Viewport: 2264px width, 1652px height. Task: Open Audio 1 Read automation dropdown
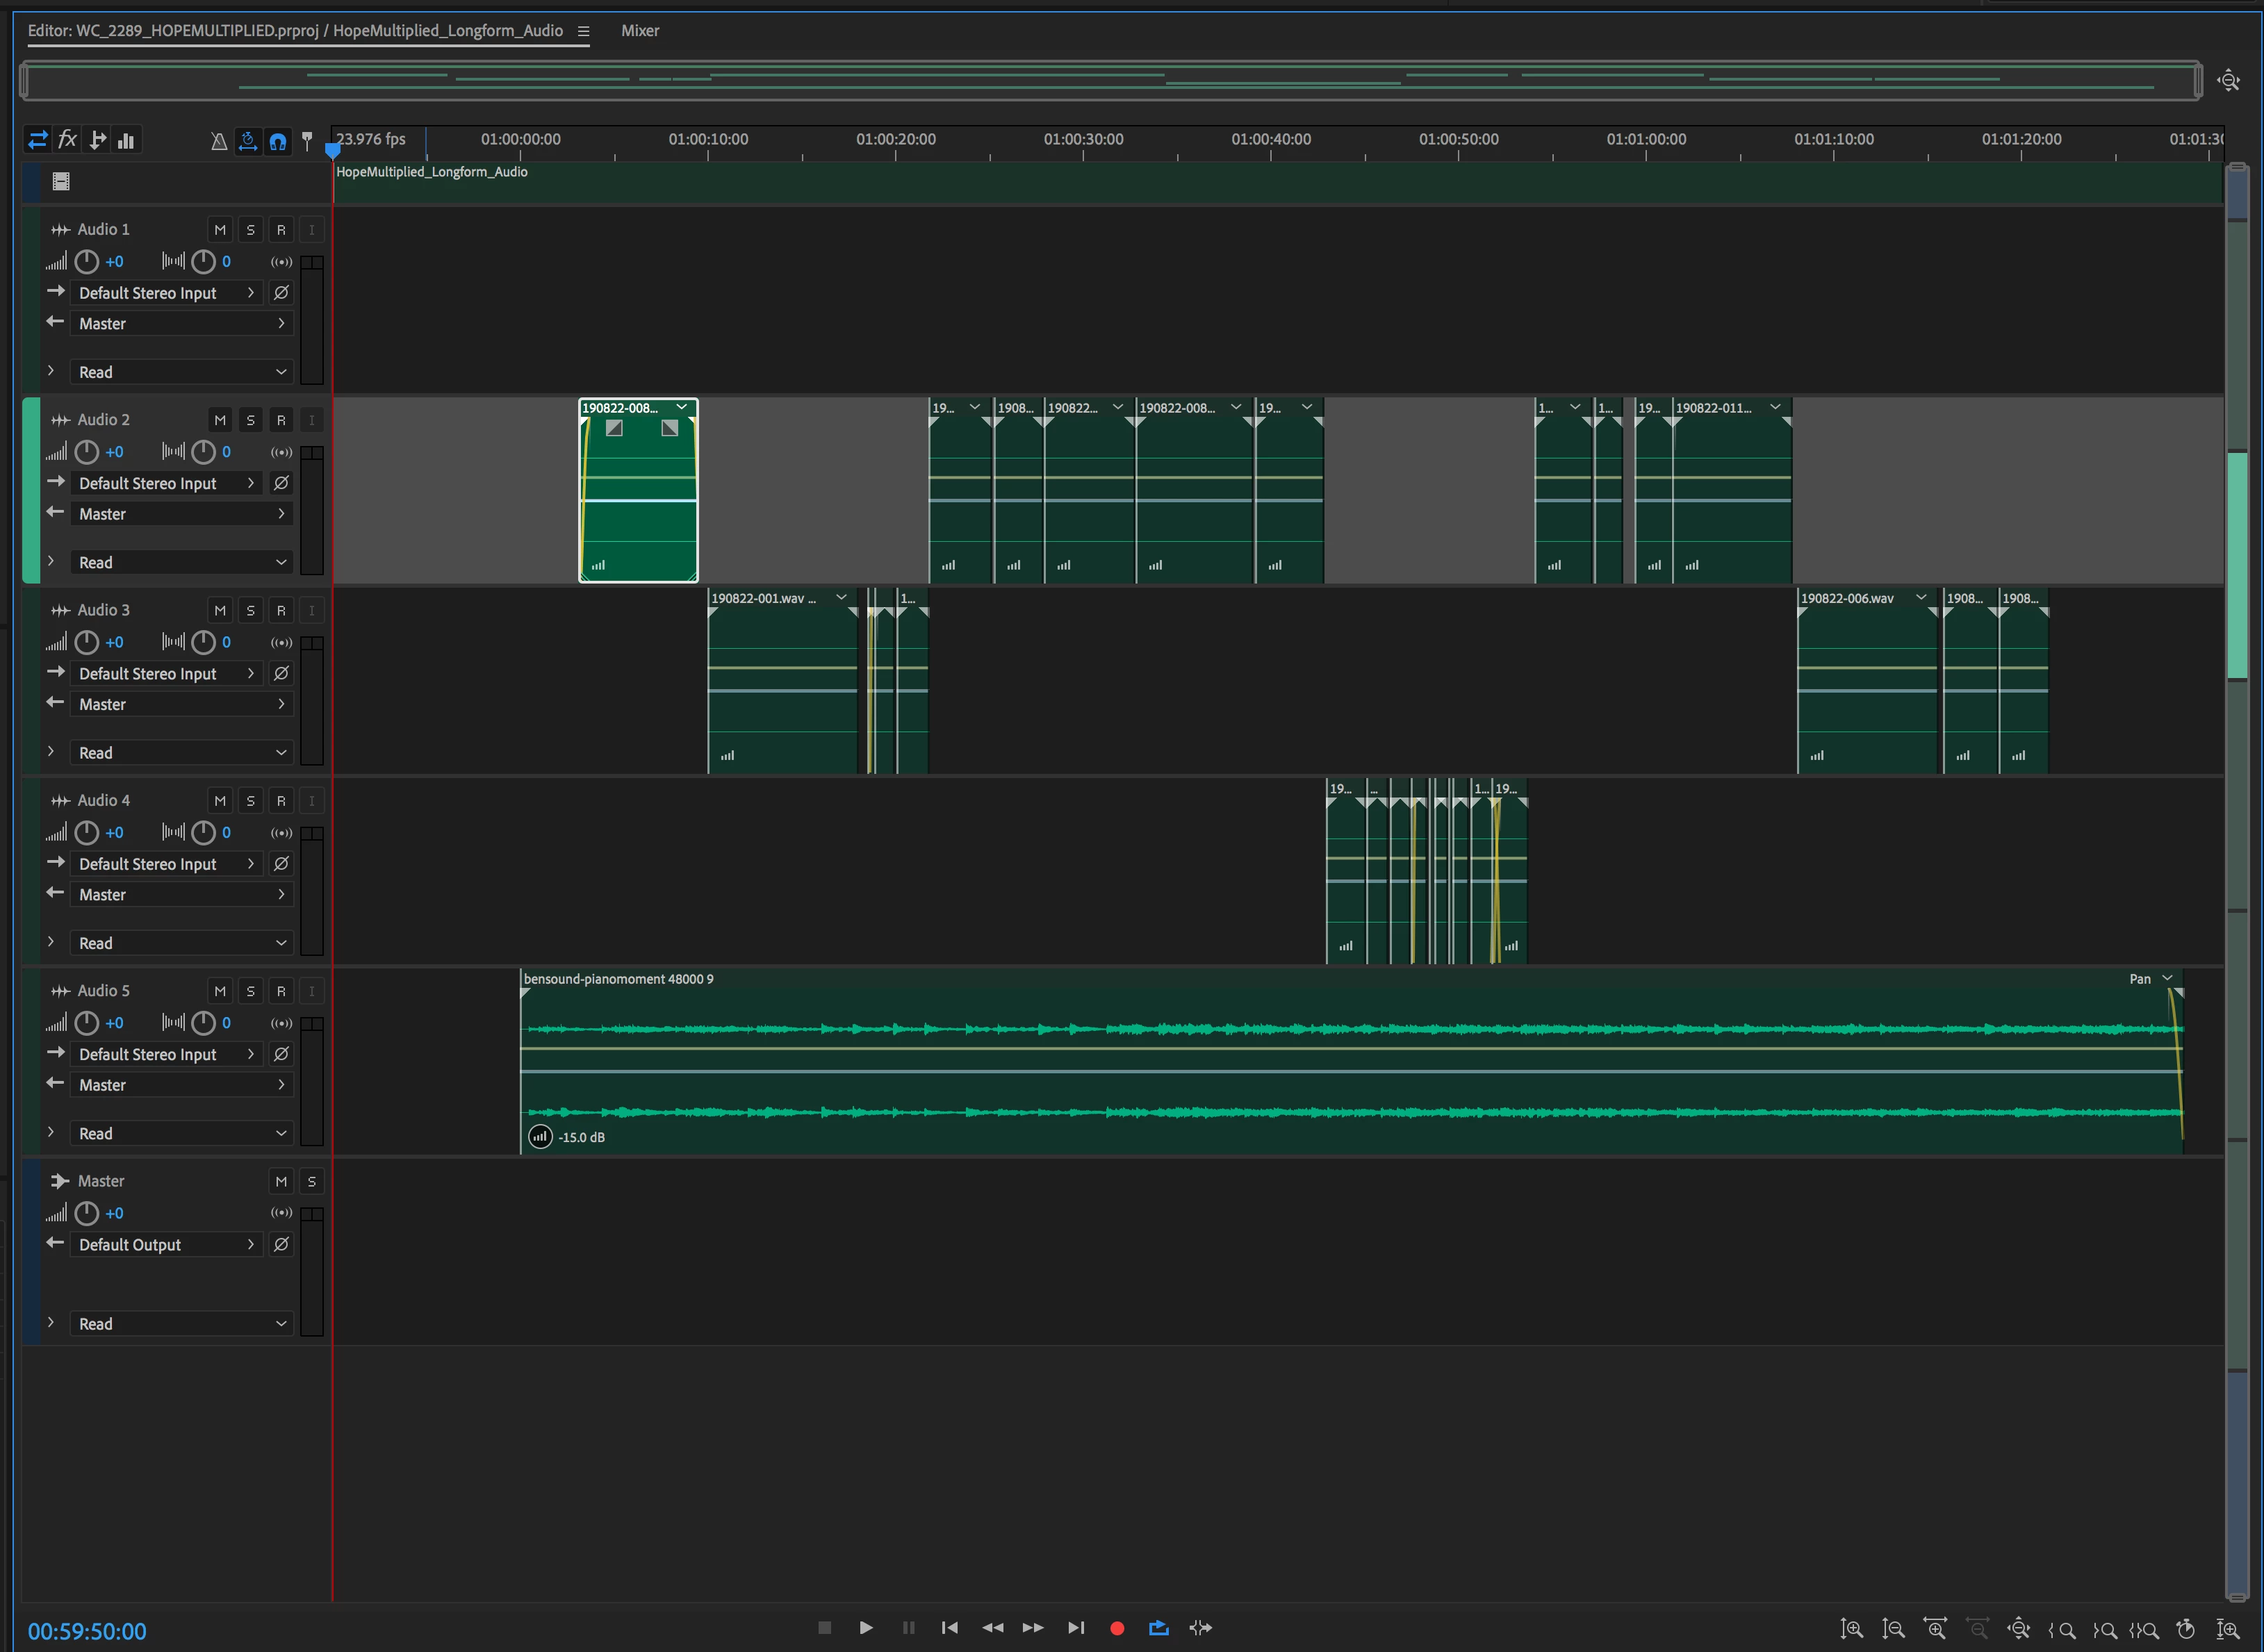181,372
